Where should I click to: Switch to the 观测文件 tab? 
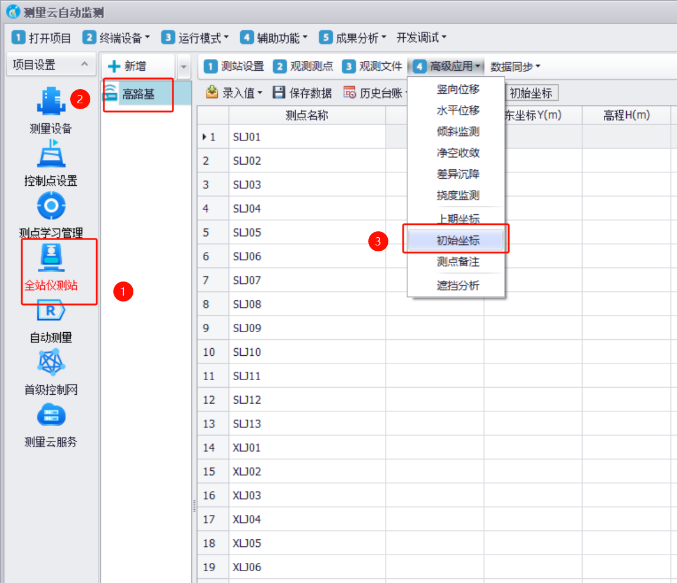point(372,67)
